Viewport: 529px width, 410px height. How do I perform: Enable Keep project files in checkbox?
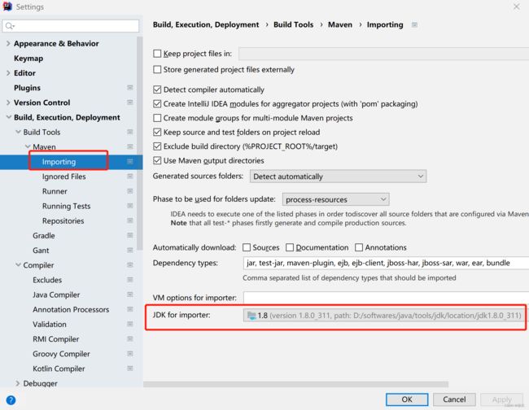coord(157,53)
